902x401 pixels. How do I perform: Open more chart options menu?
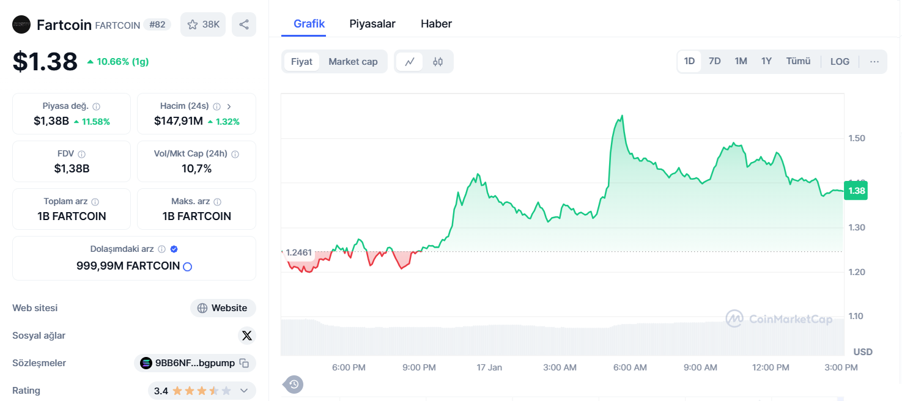point(874,61)
